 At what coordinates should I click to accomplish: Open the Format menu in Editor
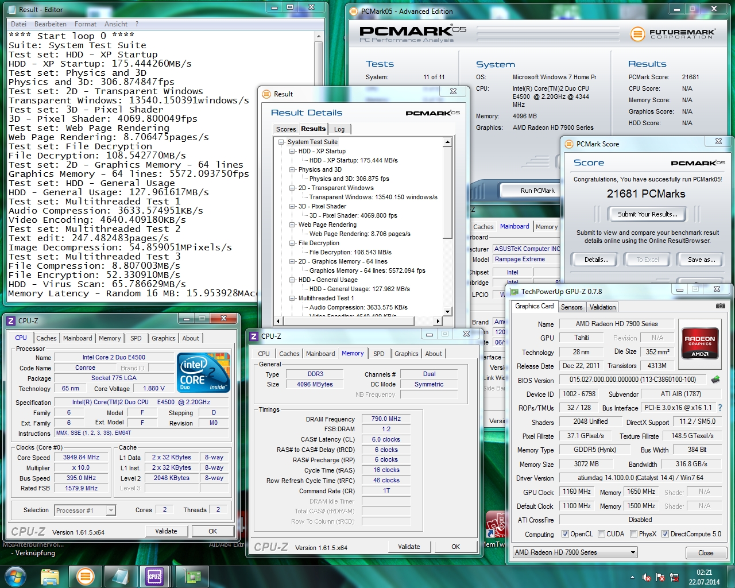86,24
